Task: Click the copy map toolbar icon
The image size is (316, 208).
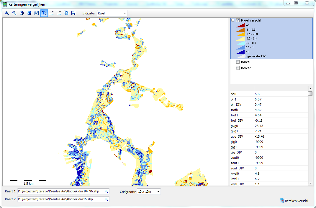Action: pyautogui.click(x=66, y=13)
